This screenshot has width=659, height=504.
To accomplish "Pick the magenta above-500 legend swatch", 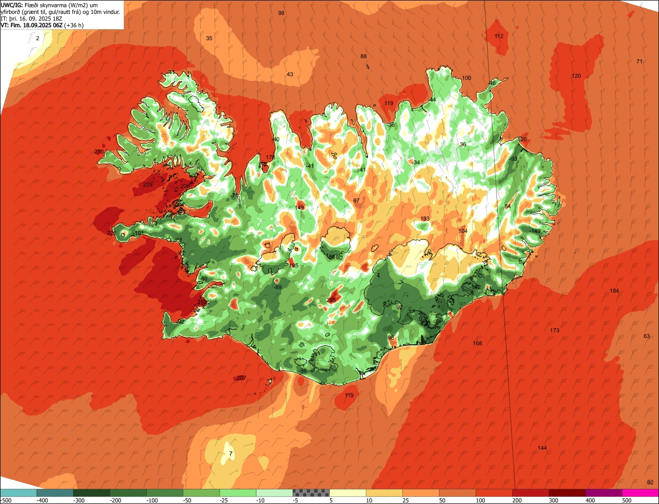I will click(640, 493).
